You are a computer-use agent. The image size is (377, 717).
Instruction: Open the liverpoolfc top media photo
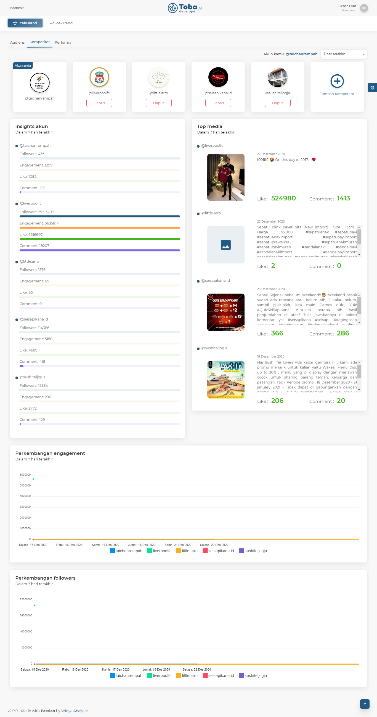(x=225, y=177)
